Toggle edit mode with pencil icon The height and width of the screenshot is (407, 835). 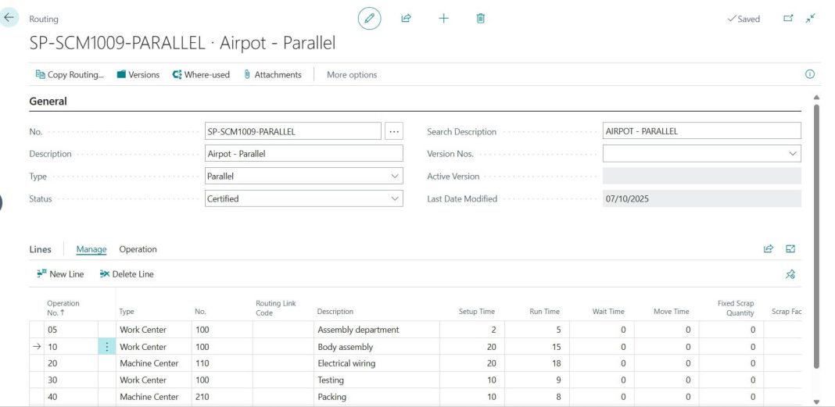pos(369,18)
